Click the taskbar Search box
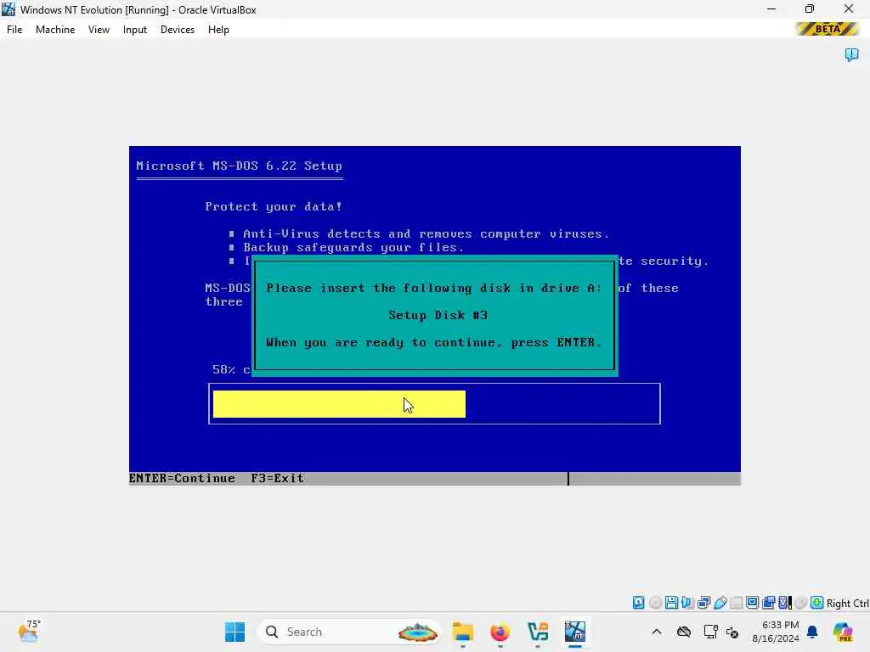870x652 pixels. coord(349,632)
